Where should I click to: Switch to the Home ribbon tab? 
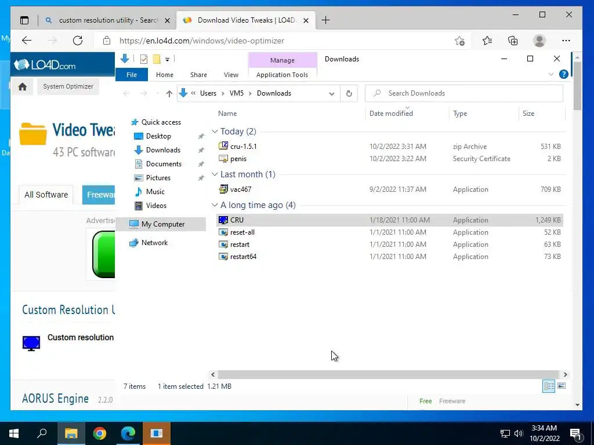point(164,75)
